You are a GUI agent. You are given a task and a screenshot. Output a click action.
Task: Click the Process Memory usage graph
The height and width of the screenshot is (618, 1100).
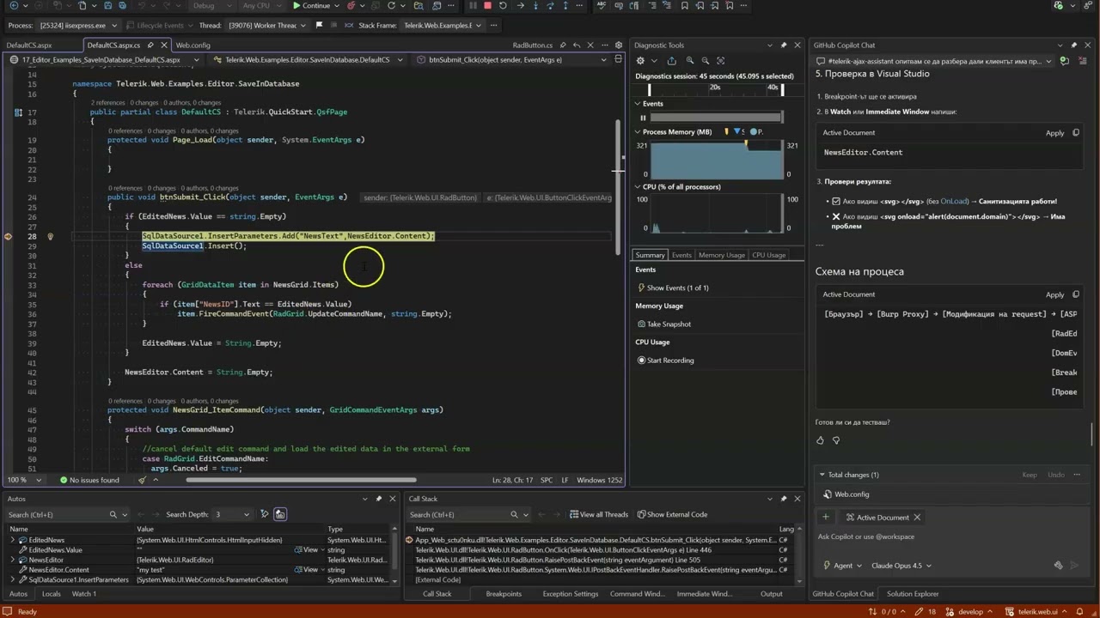(x=717, y=160)
